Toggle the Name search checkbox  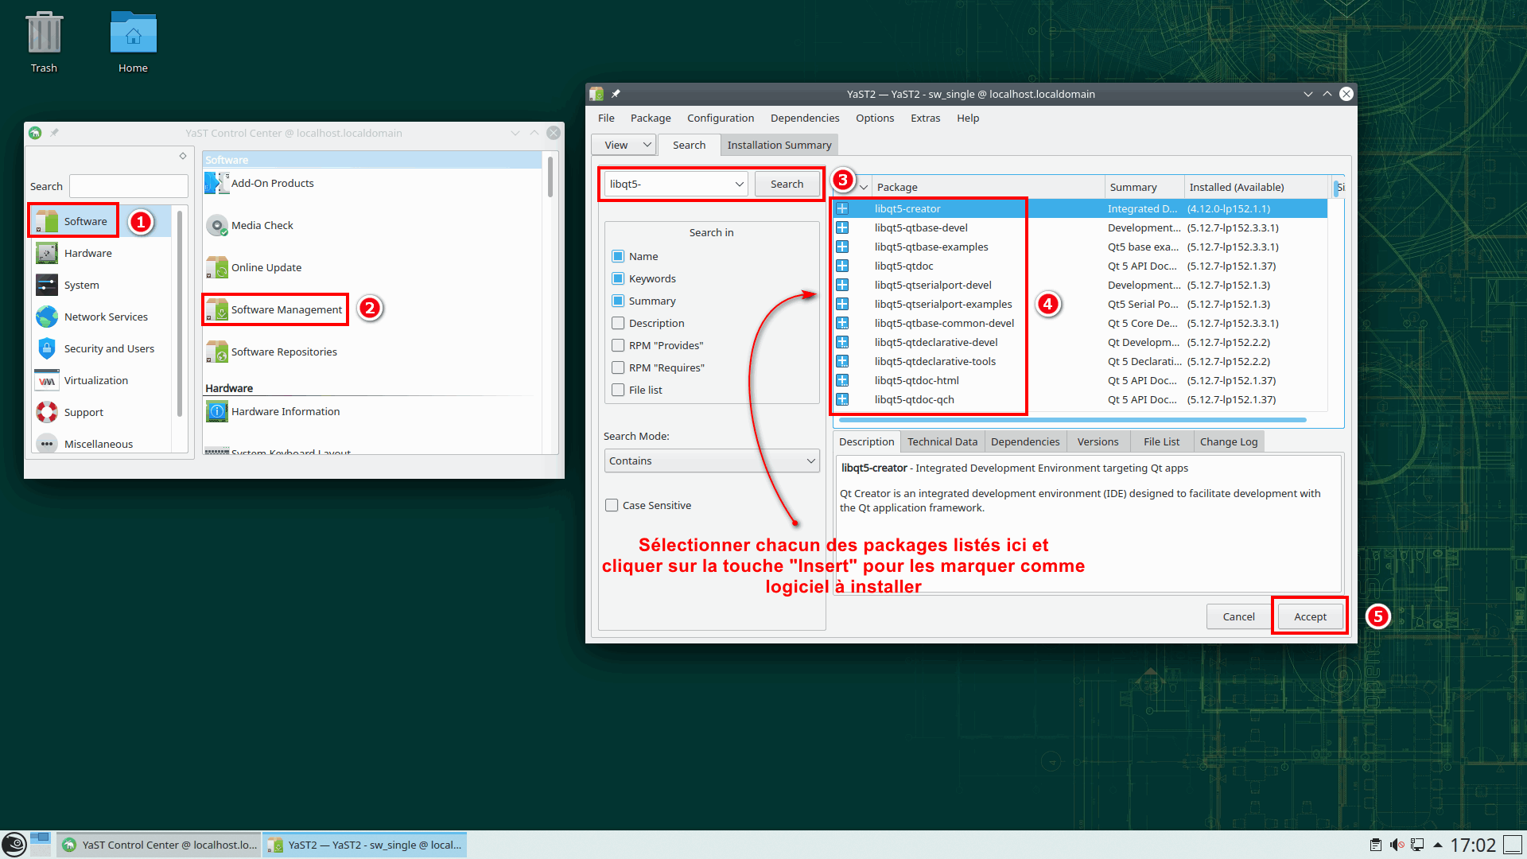pyautogui.click(x=618, y=256)
